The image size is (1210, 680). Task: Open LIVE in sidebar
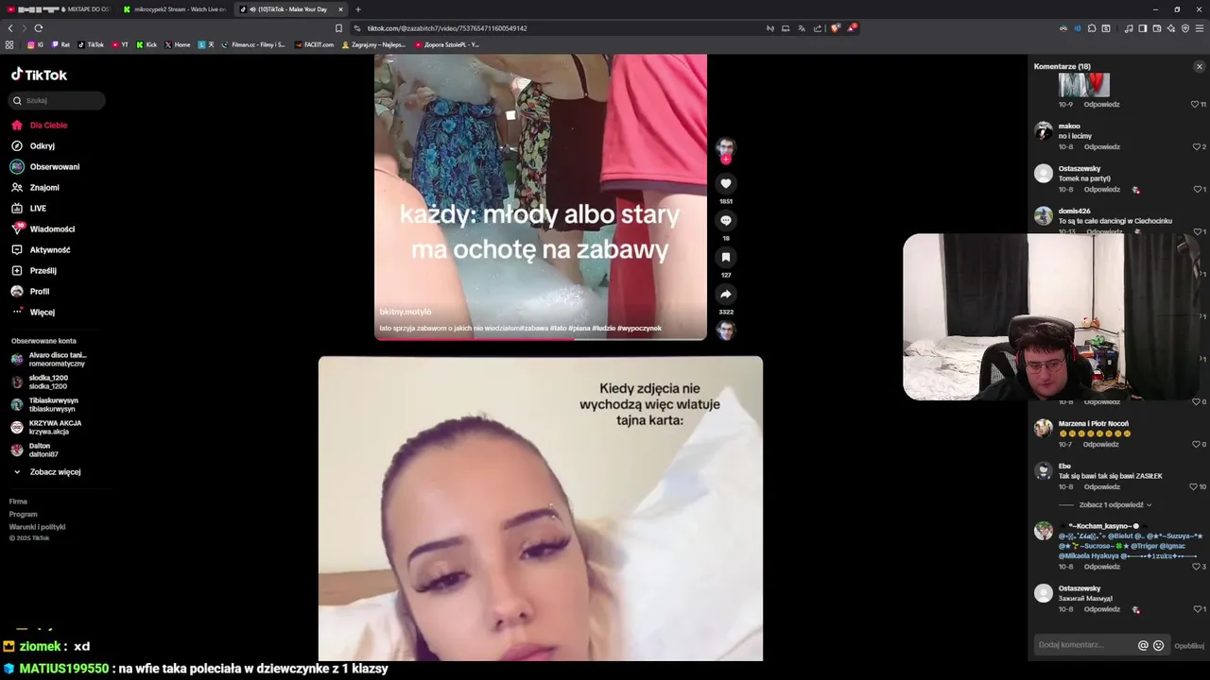click(x=38, y=209)
